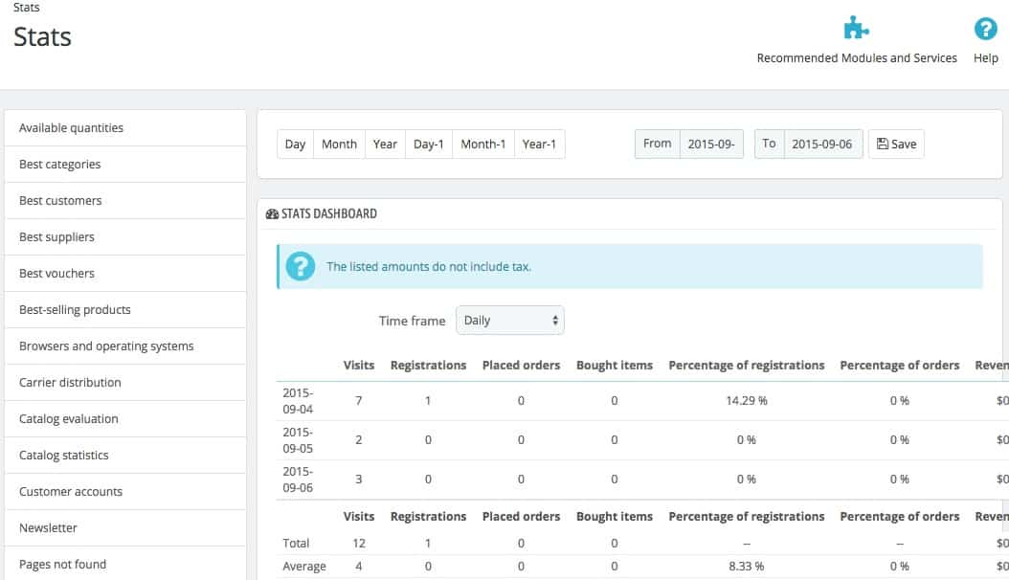This screenshot has width=1009, height=580.
Task: Switch to the Month period tab
Action: (338, 144)
